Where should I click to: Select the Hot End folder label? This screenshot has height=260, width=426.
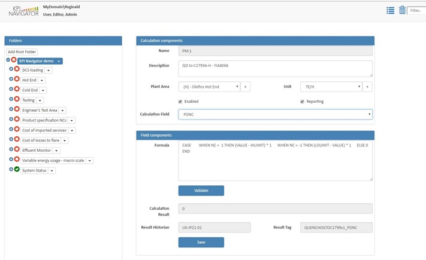[x=29, y=80]
